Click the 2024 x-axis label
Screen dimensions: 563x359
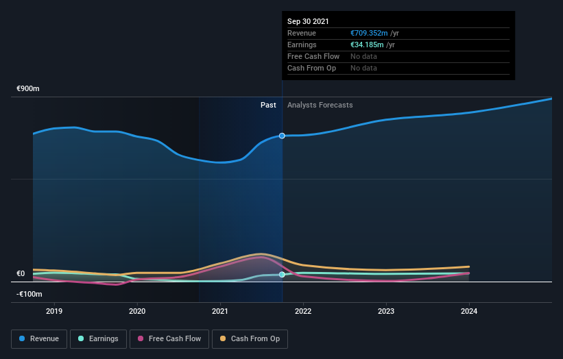click(469, 311)
